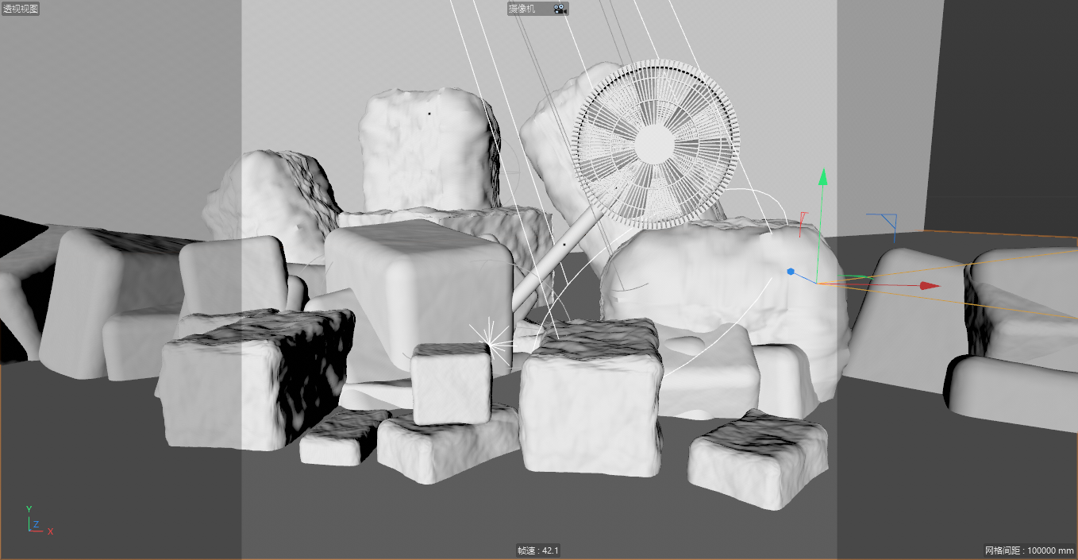This screenshot has width=1078, height=560.
Task: Click the camera icon beside 摄像机 label
Action: point(560,9)
